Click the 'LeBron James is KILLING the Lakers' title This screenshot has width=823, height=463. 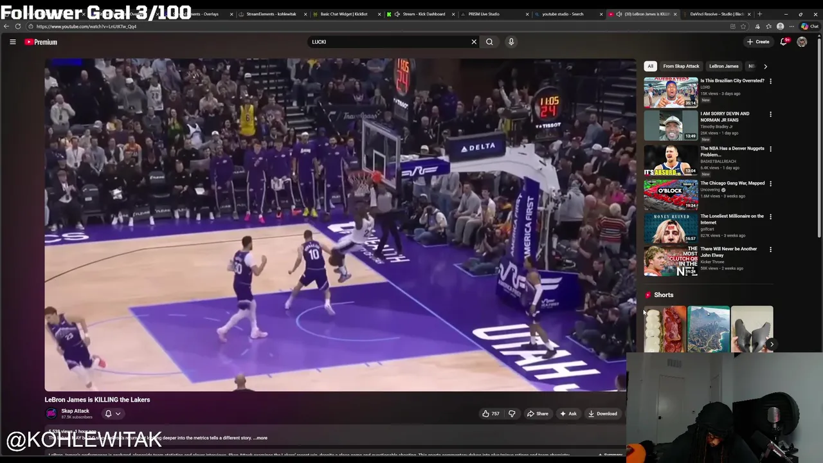pyautogui.click(x=97, y=399)
